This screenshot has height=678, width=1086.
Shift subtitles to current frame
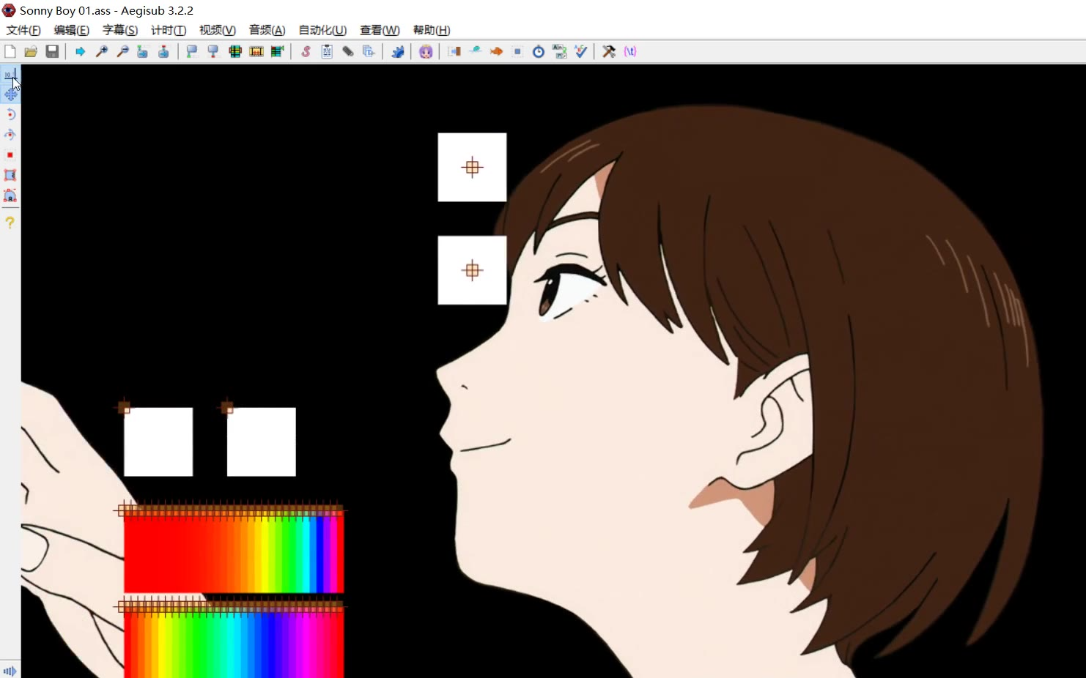coord(277,51)
